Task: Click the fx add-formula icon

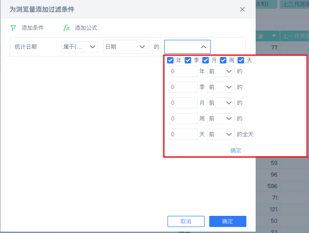Action: pos(66,28)
